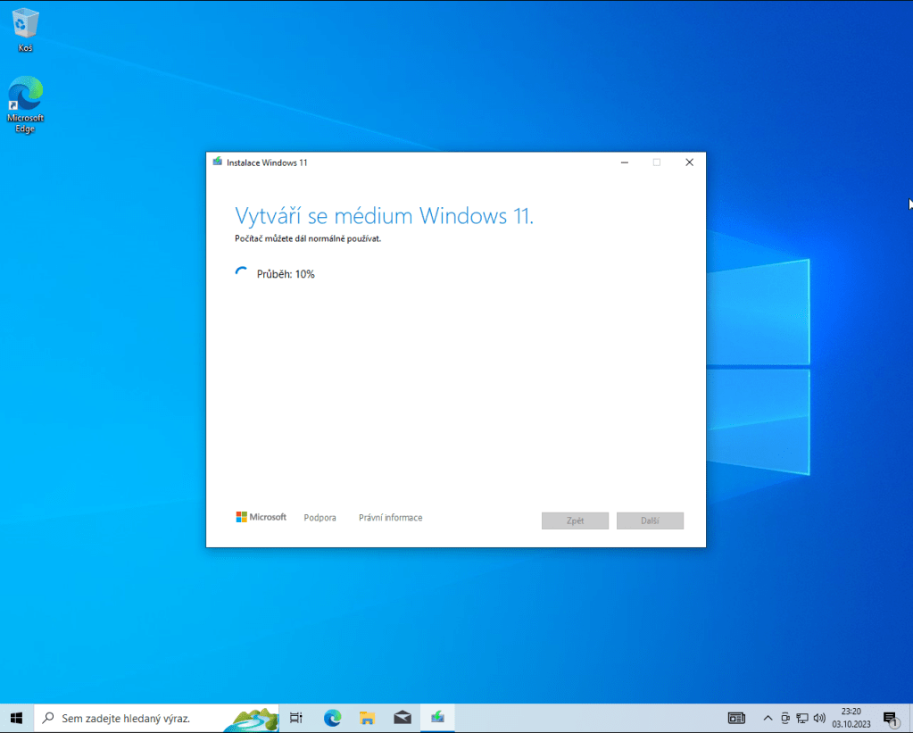Viewport: 913px width, 733px height.
Task: Open the notification center icon
Action: (890, 718)
